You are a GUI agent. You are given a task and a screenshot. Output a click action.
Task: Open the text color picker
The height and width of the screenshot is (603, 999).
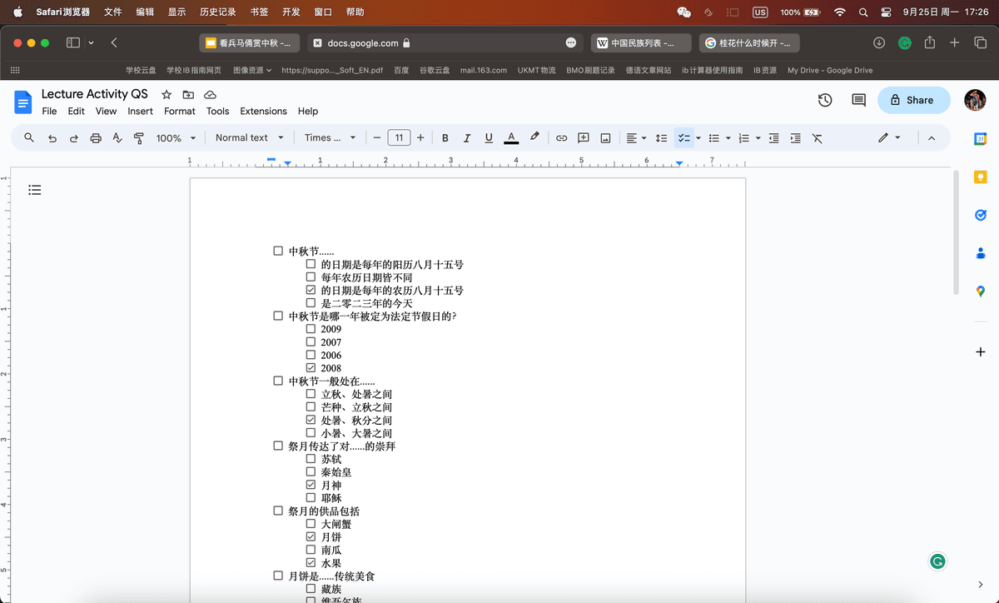click(511, 138)
